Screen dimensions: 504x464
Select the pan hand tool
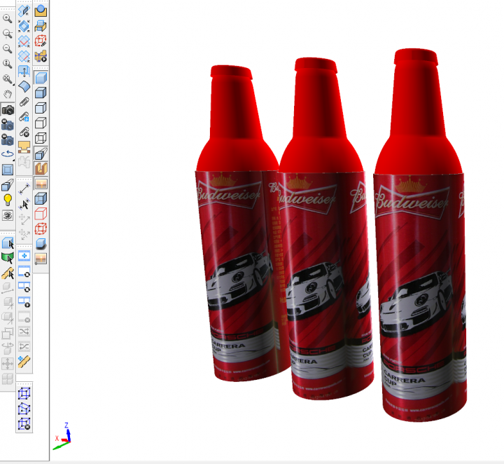click(8, 95)
